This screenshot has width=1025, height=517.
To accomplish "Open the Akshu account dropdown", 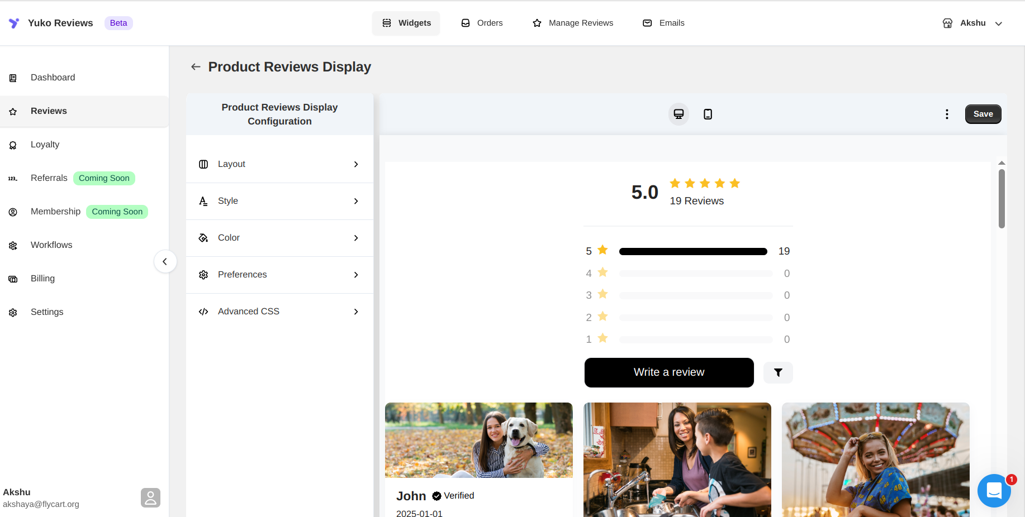I will (x=972, y=23).
